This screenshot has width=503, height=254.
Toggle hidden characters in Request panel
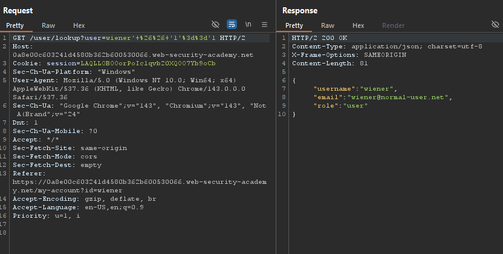[215, 24]
